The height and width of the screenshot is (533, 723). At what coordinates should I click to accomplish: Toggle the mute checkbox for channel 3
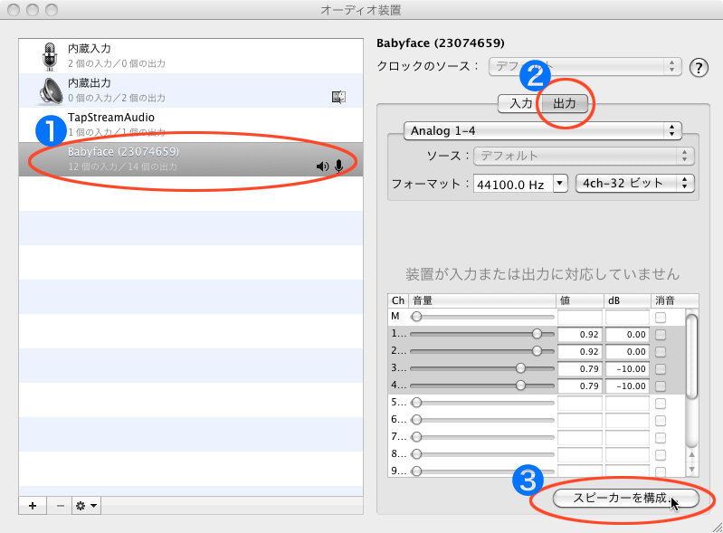pyautogui.click(x=661, y=368)
